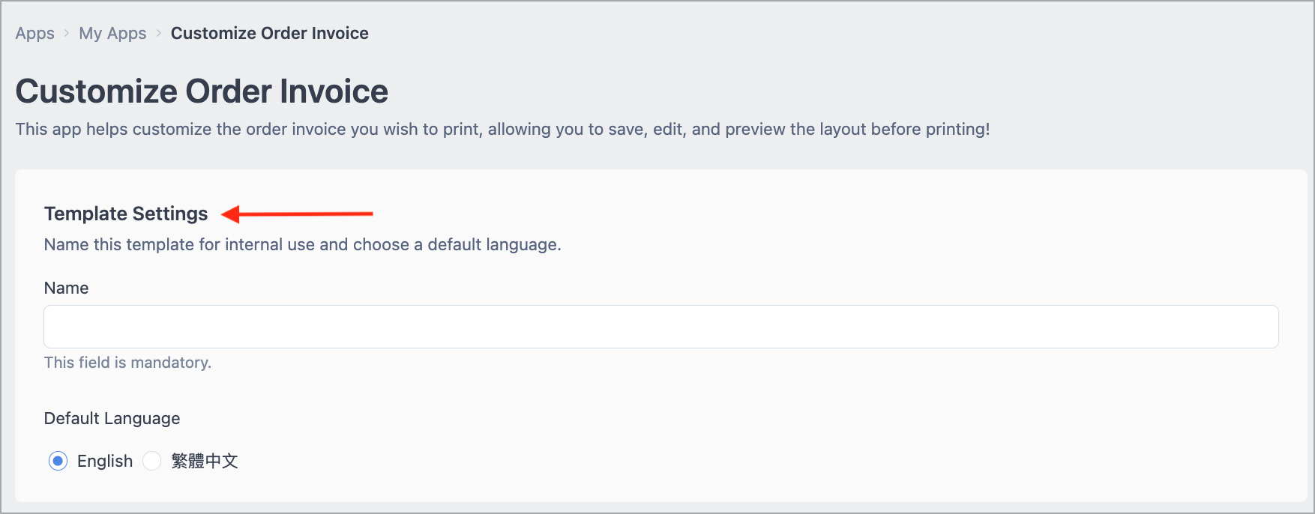Click the "This field is mandatory." hint text
1315x514 pixels.
pyautogui.click(x=127, y=363)
